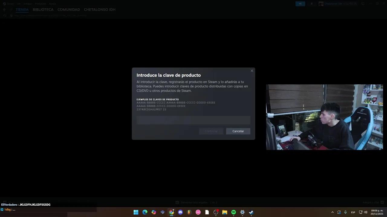This screenshot has height=217, width=387.
Task: Click the webcam overlay video
Action: 324,117
